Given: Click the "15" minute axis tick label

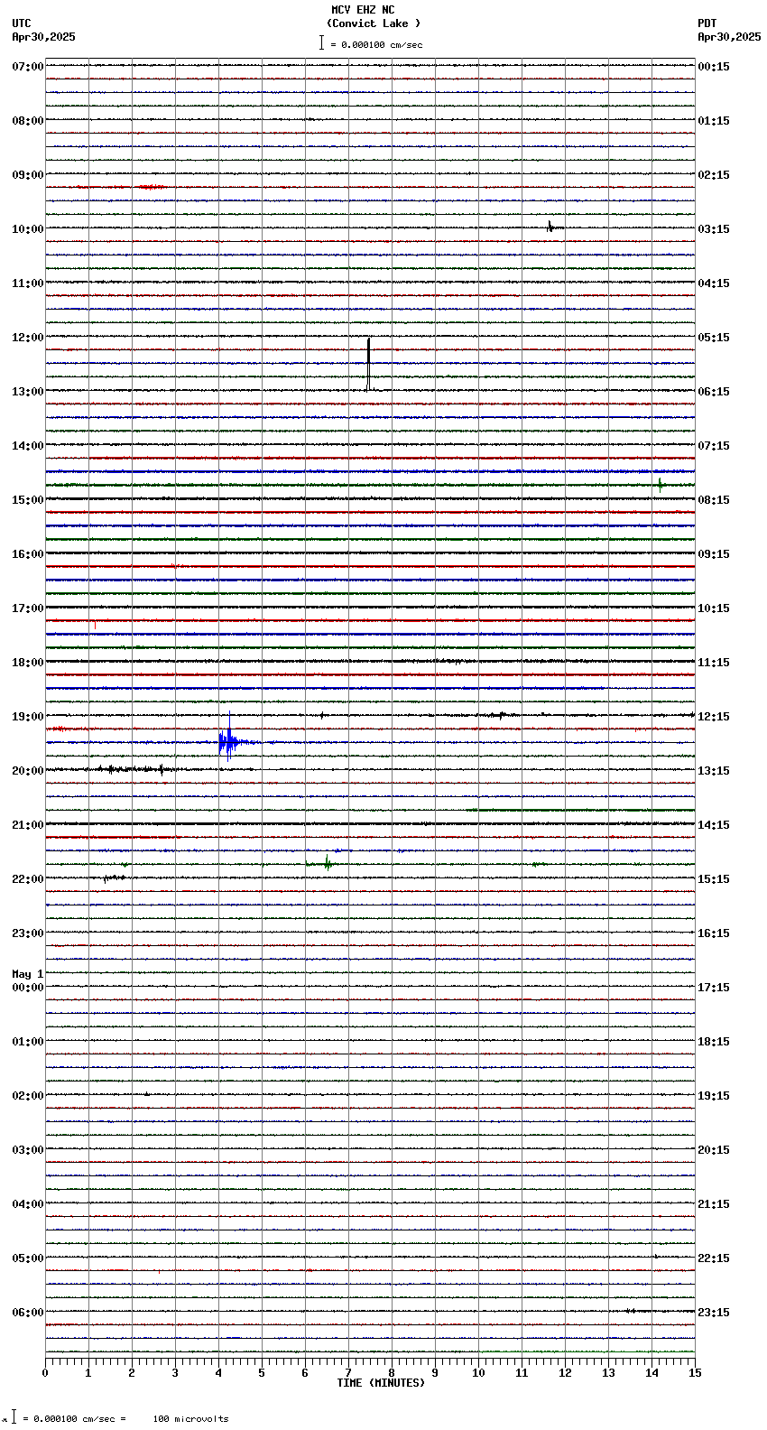Looking at the screenshot, I should point(695,1373).
